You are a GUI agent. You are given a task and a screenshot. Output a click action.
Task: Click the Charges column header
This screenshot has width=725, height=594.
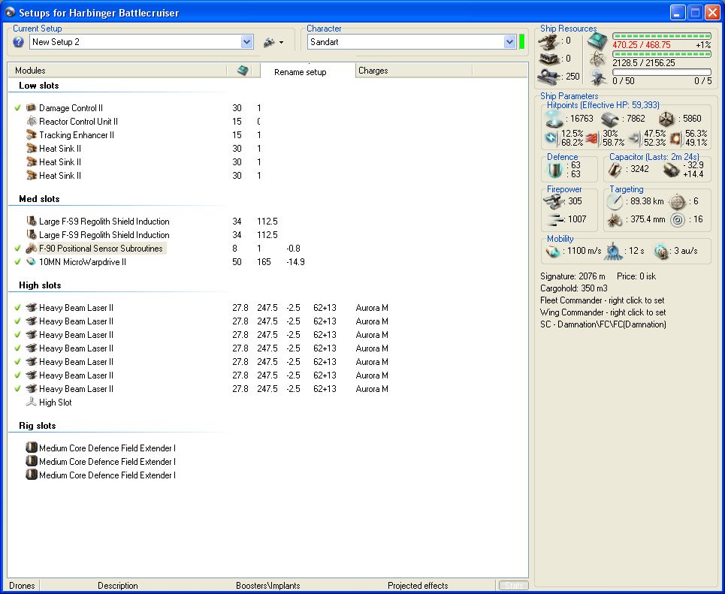[414, 71]
